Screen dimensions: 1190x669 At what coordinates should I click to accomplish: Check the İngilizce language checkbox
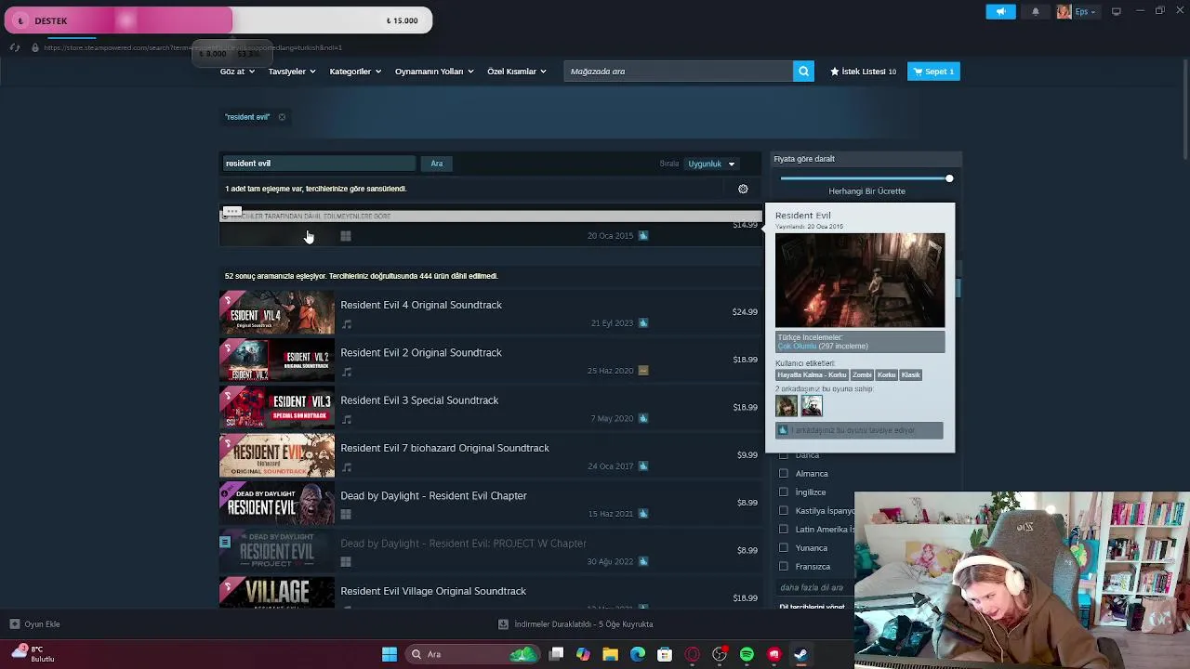pos(783,492)
